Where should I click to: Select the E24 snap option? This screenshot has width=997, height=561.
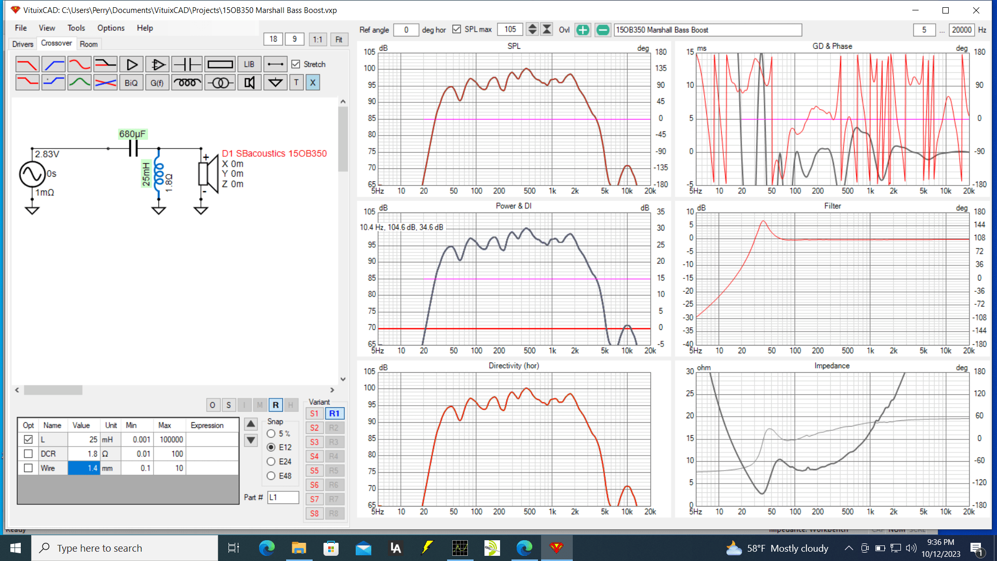tap(271, 461)
